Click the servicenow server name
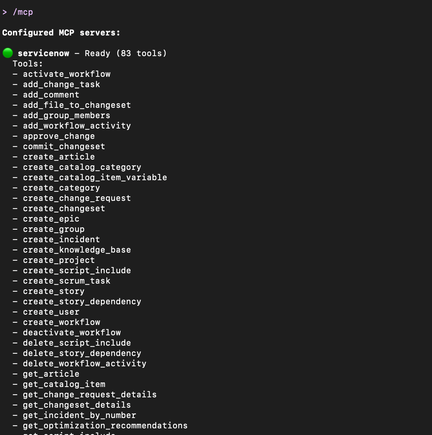 [43, 54]
